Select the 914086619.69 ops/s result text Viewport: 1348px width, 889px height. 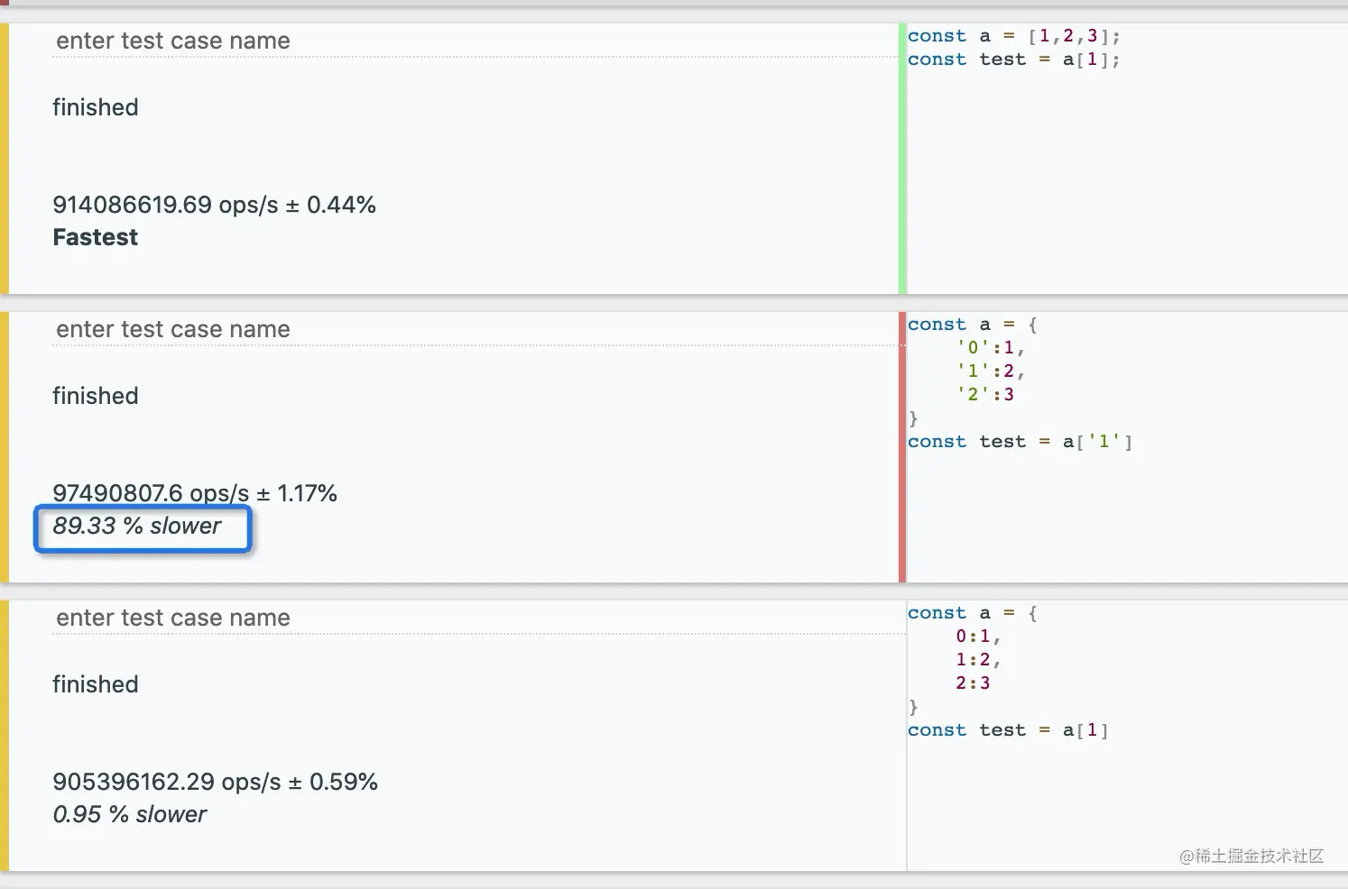pyautogui.click(x=214, y=206)
